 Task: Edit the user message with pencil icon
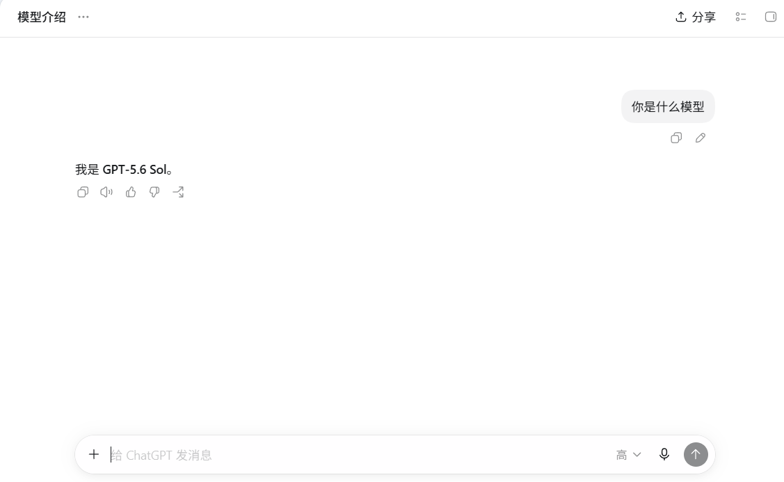coord(700,138)
